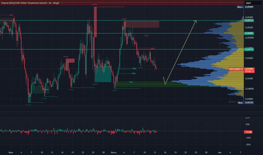Click the small red box labeled 374.75K
Viewport: 263px width, 155px height.
(x=70, y=61)
